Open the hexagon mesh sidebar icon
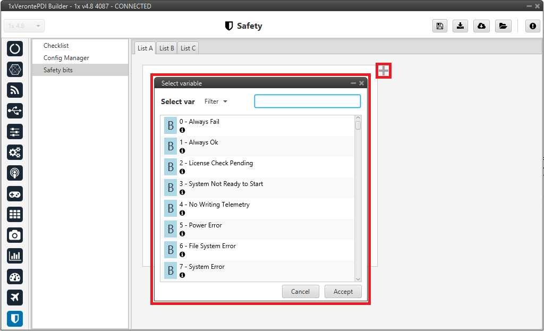 pyautogui.click(x=14, y=70)
